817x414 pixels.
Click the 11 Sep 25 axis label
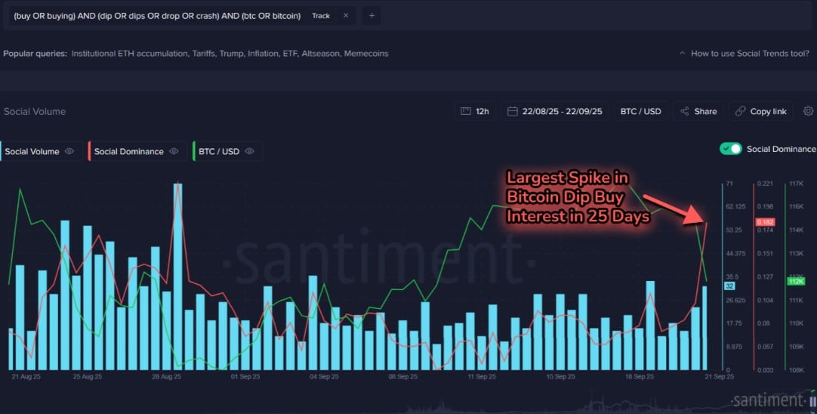482,376
